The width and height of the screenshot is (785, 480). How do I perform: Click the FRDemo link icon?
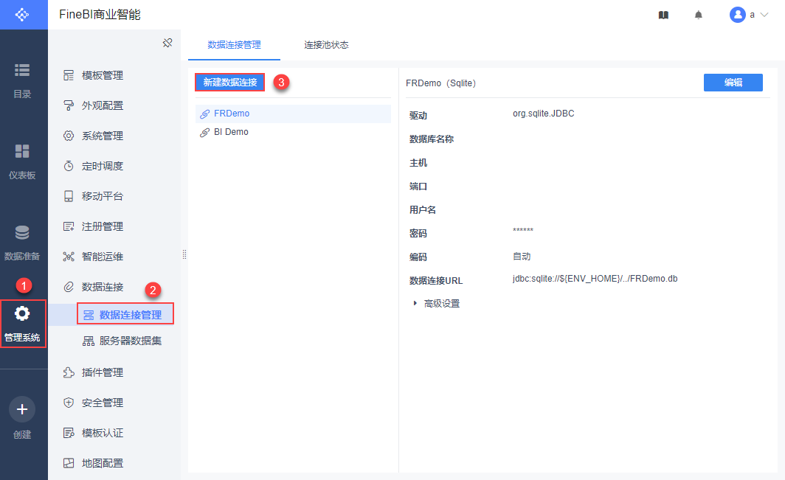tap(205, 114)
